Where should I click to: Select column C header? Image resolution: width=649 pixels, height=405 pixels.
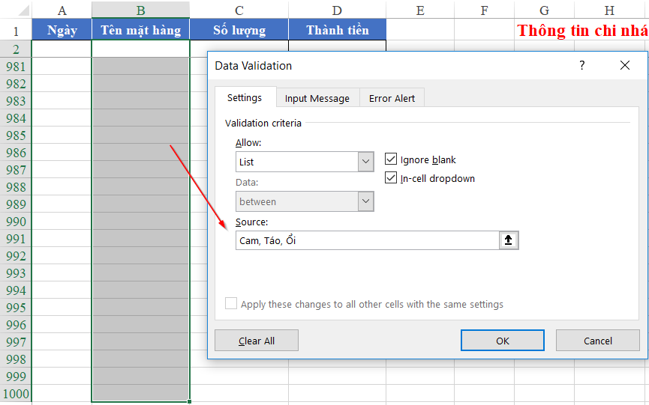239,10
